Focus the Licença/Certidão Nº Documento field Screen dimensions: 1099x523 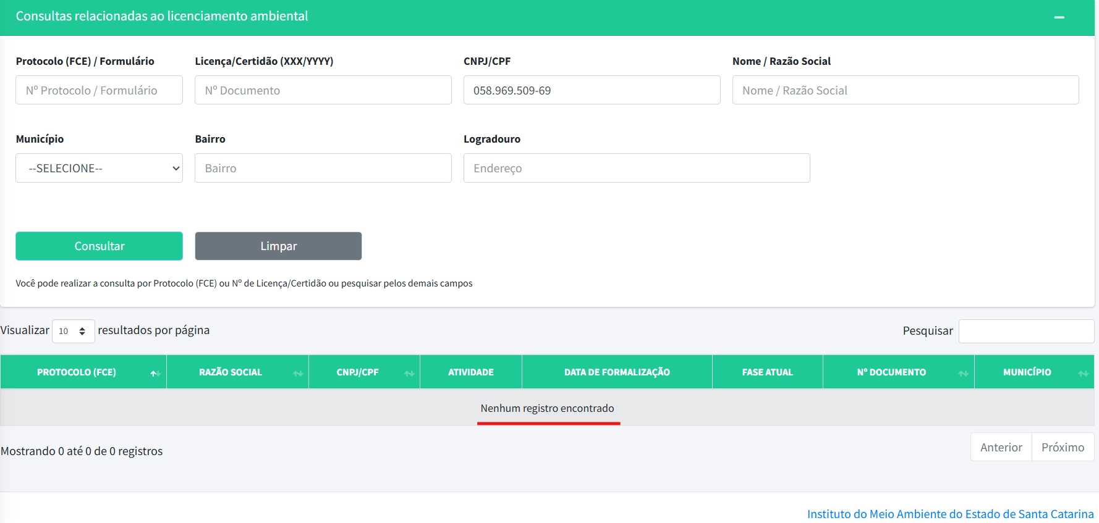[323, 90]
